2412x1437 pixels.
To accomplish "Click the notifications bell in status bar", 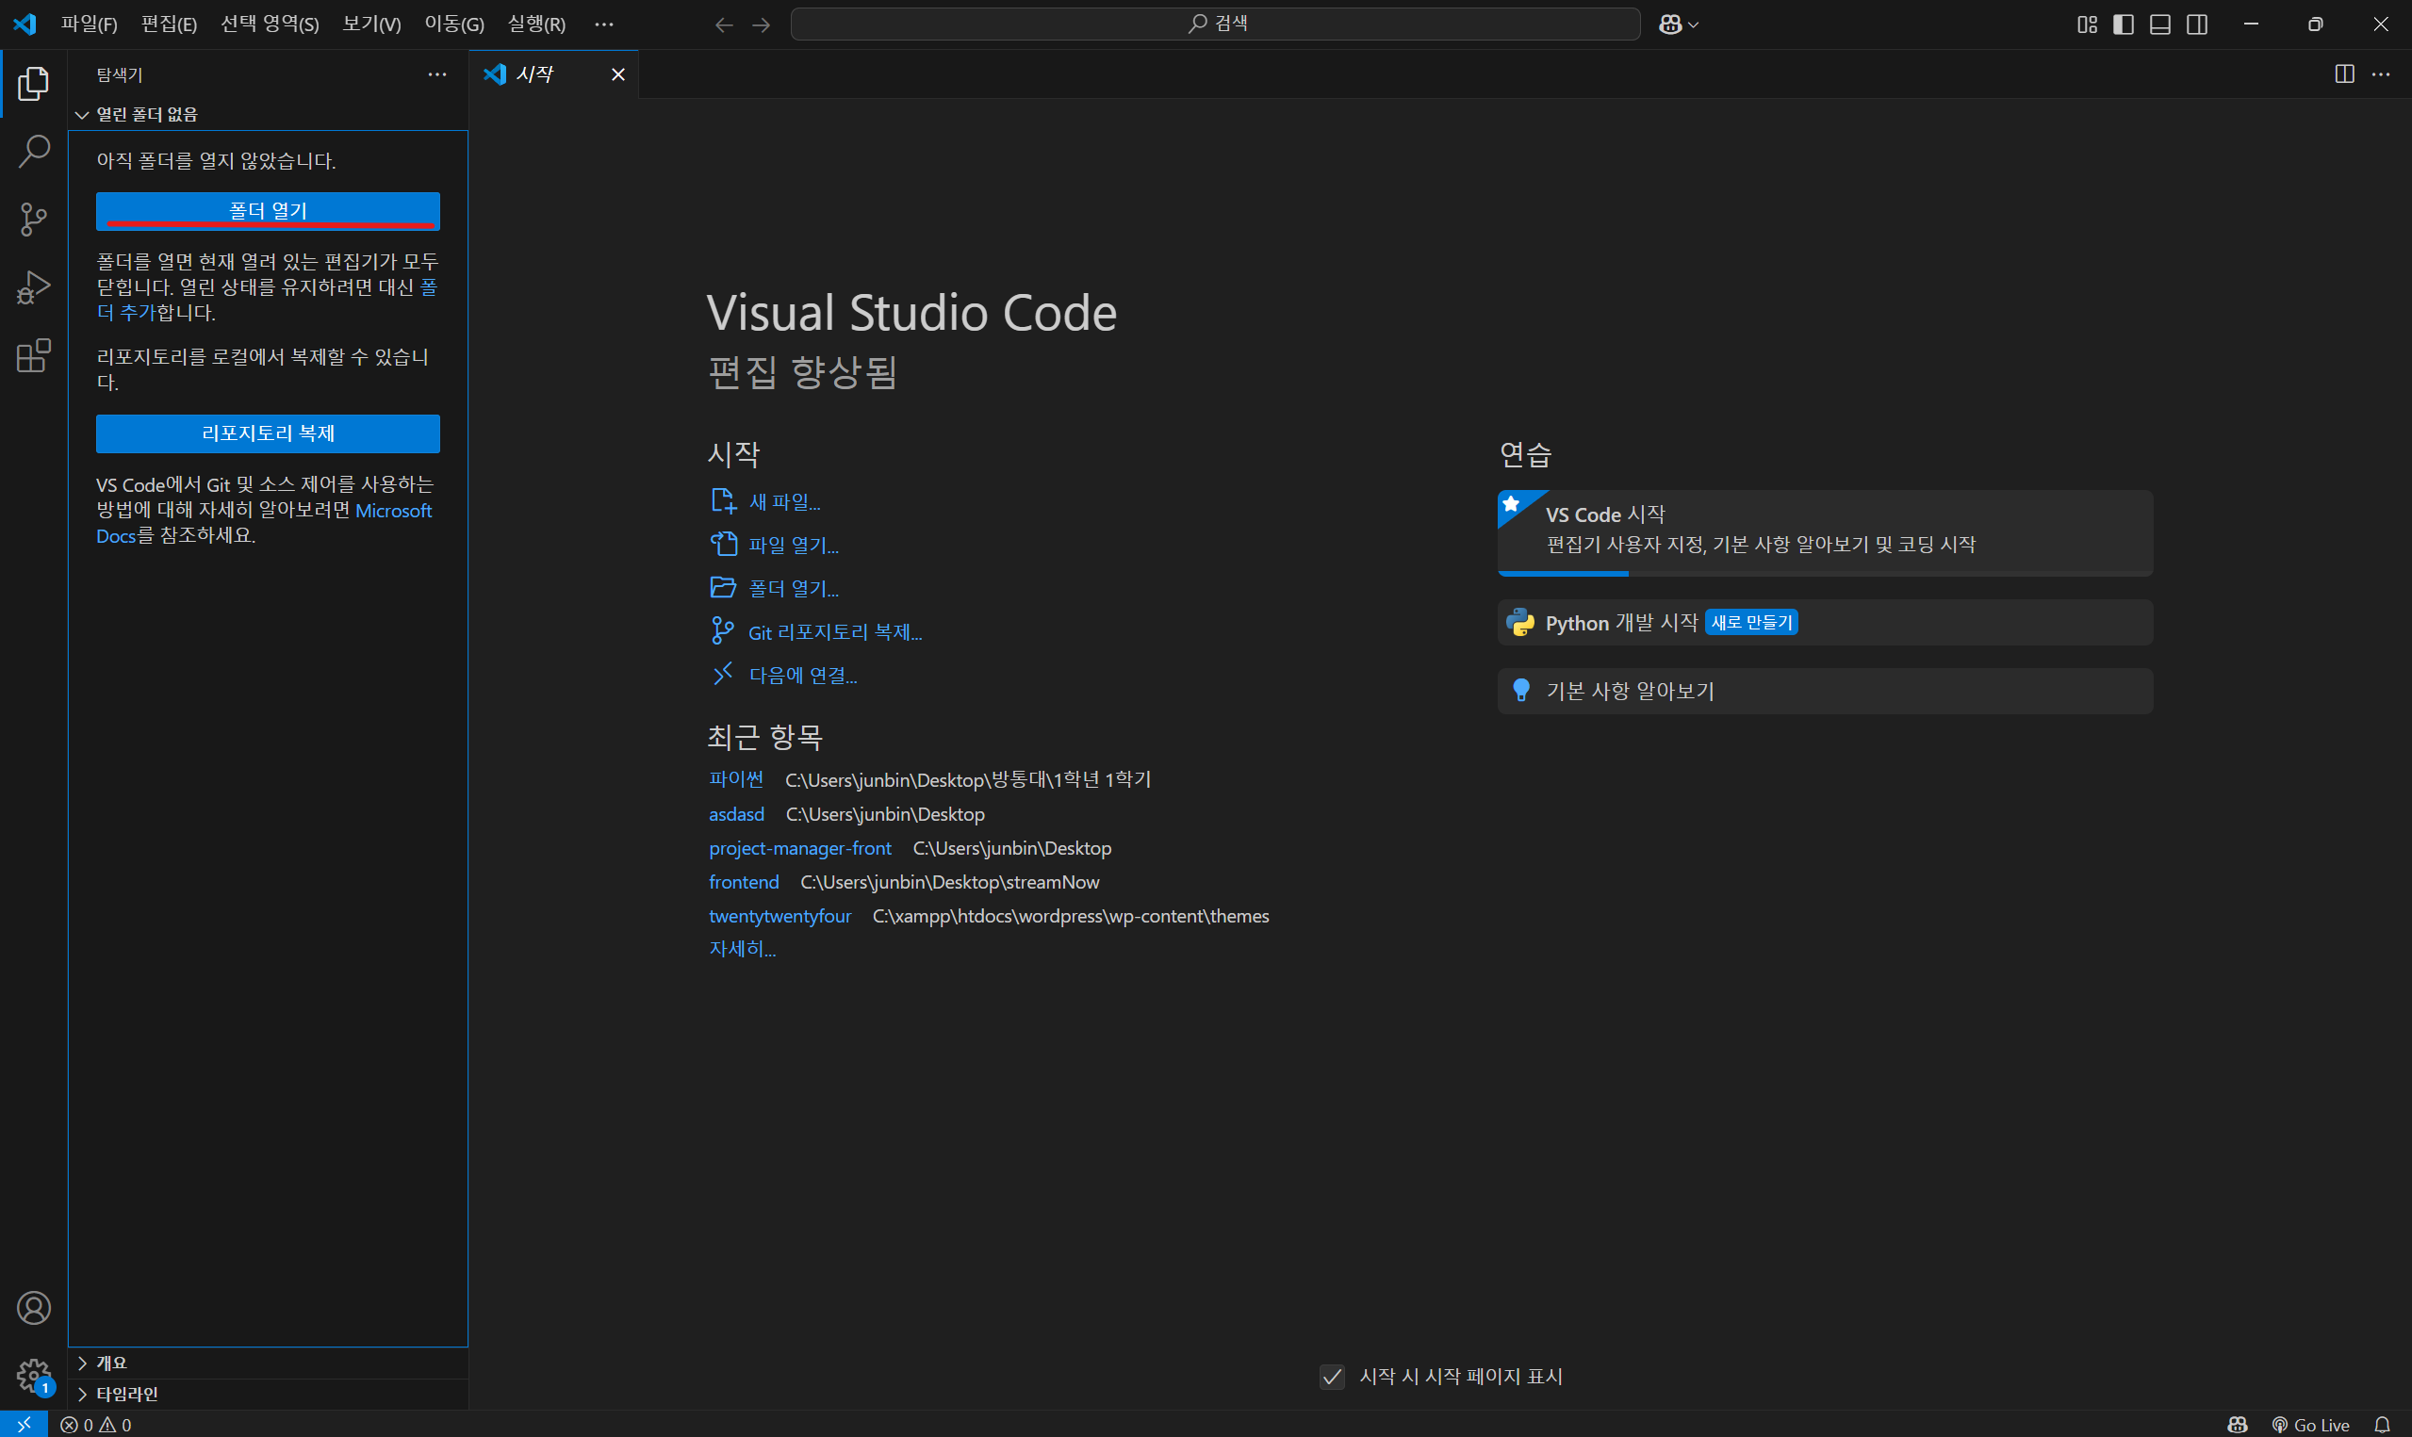I will click(x=2382, y=1425).
